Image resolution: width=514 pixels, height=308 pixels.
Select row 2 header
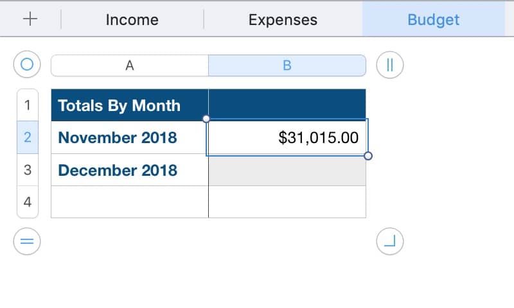coord(27,137)
